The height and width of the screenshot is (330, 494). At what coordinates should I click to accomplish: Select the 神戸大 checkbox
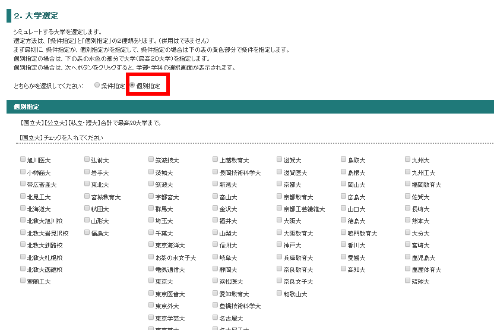tap(280, 244)
